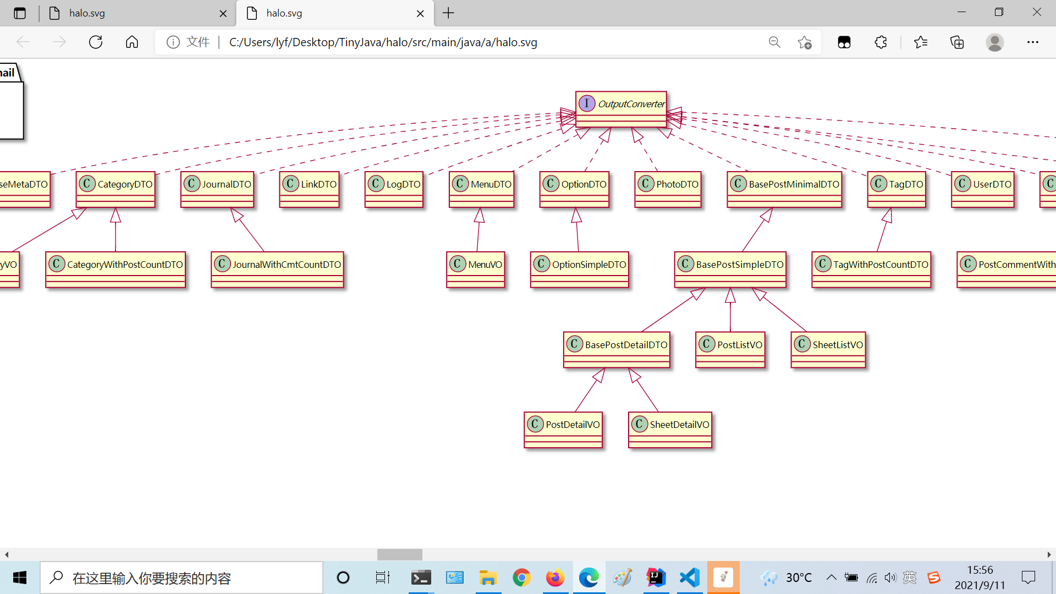Click the LinkDTO class node
The height and width of the screenshot is (594, 1056).
tap(309, 189)
